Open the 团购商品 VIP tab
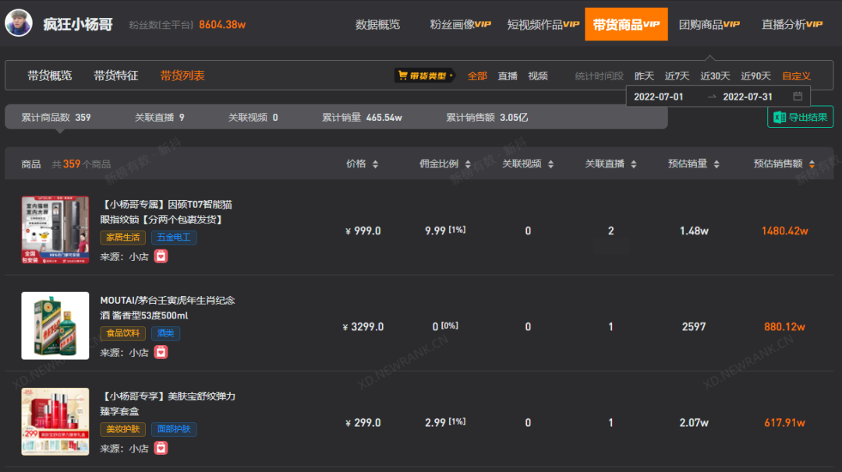 point(709,24)
